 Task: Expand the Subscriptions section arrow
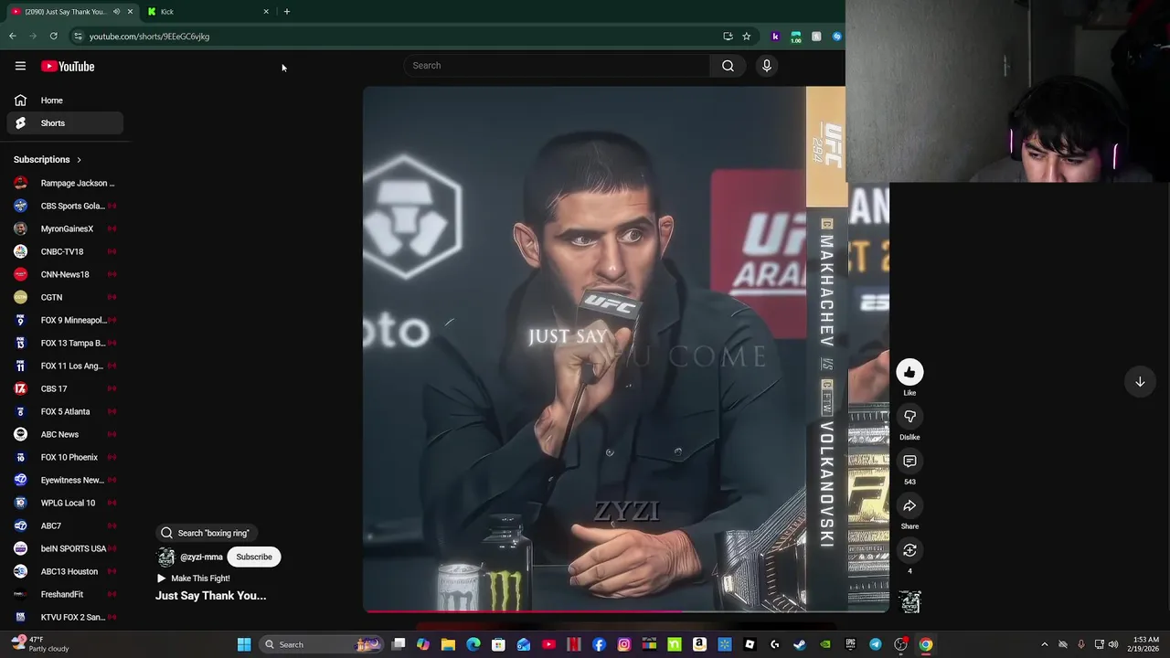click(79, 160)
